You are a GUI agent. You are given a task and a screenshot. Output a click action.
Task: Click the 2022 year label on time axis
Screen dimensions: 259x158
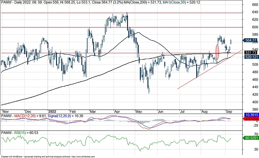click(x=52, y=112)
